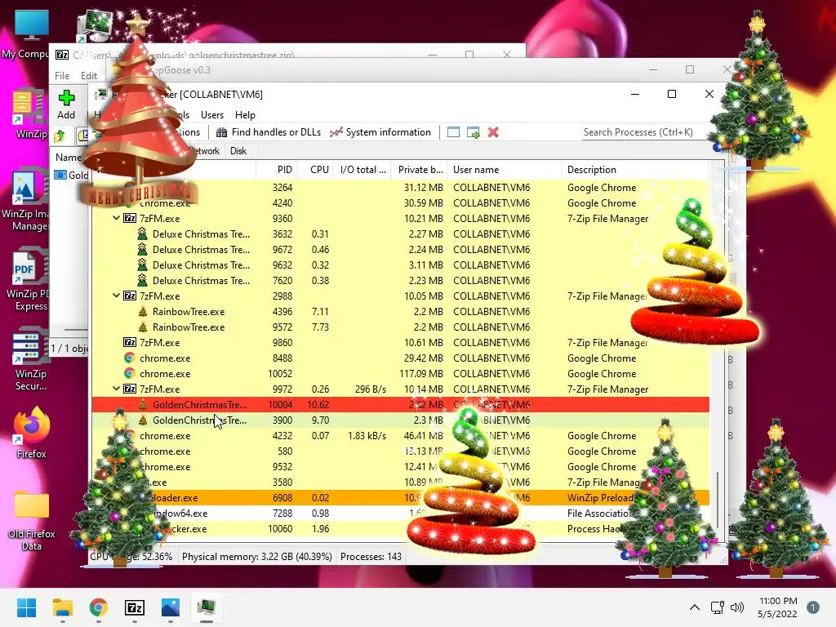This screenshot has height=627, width=836.
Task: Switch to Process Hacker taskbar icon
Action: tap(207, 607)
